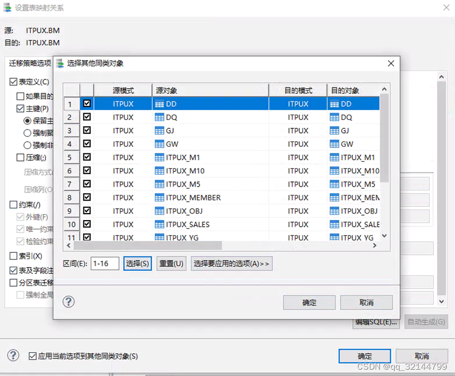
Task: Toggle 表定义(C) checkbox
Action: [x=13, y=82]
